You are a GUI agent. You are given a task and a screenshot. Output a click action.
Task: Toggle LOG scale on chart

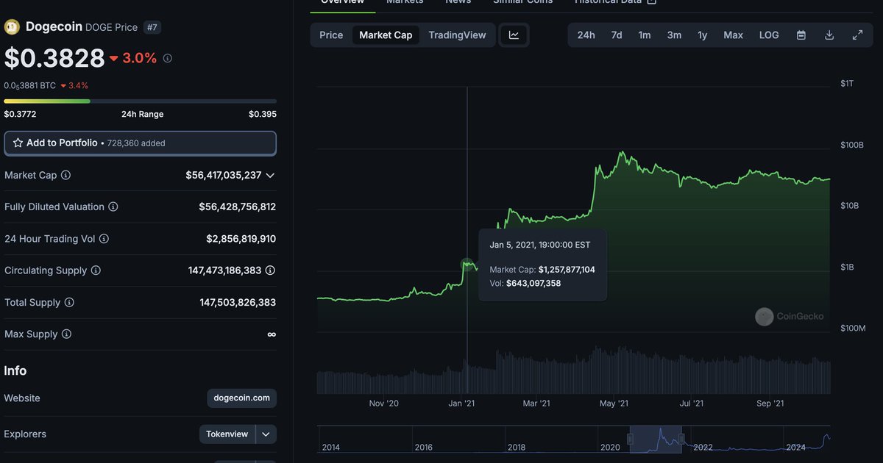[x=769, y=35]
